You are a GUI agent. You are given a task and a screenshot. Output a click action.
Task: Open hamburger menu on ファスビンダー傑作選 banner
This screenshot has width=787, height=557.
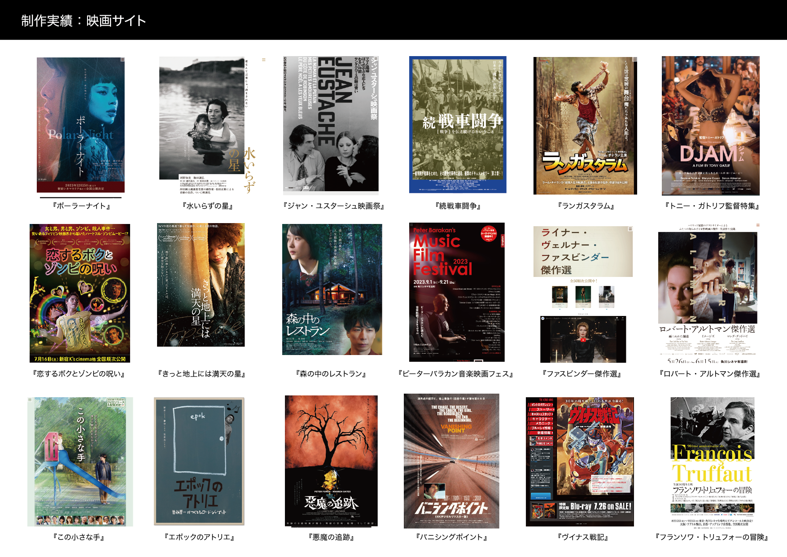tap(630, 229)
